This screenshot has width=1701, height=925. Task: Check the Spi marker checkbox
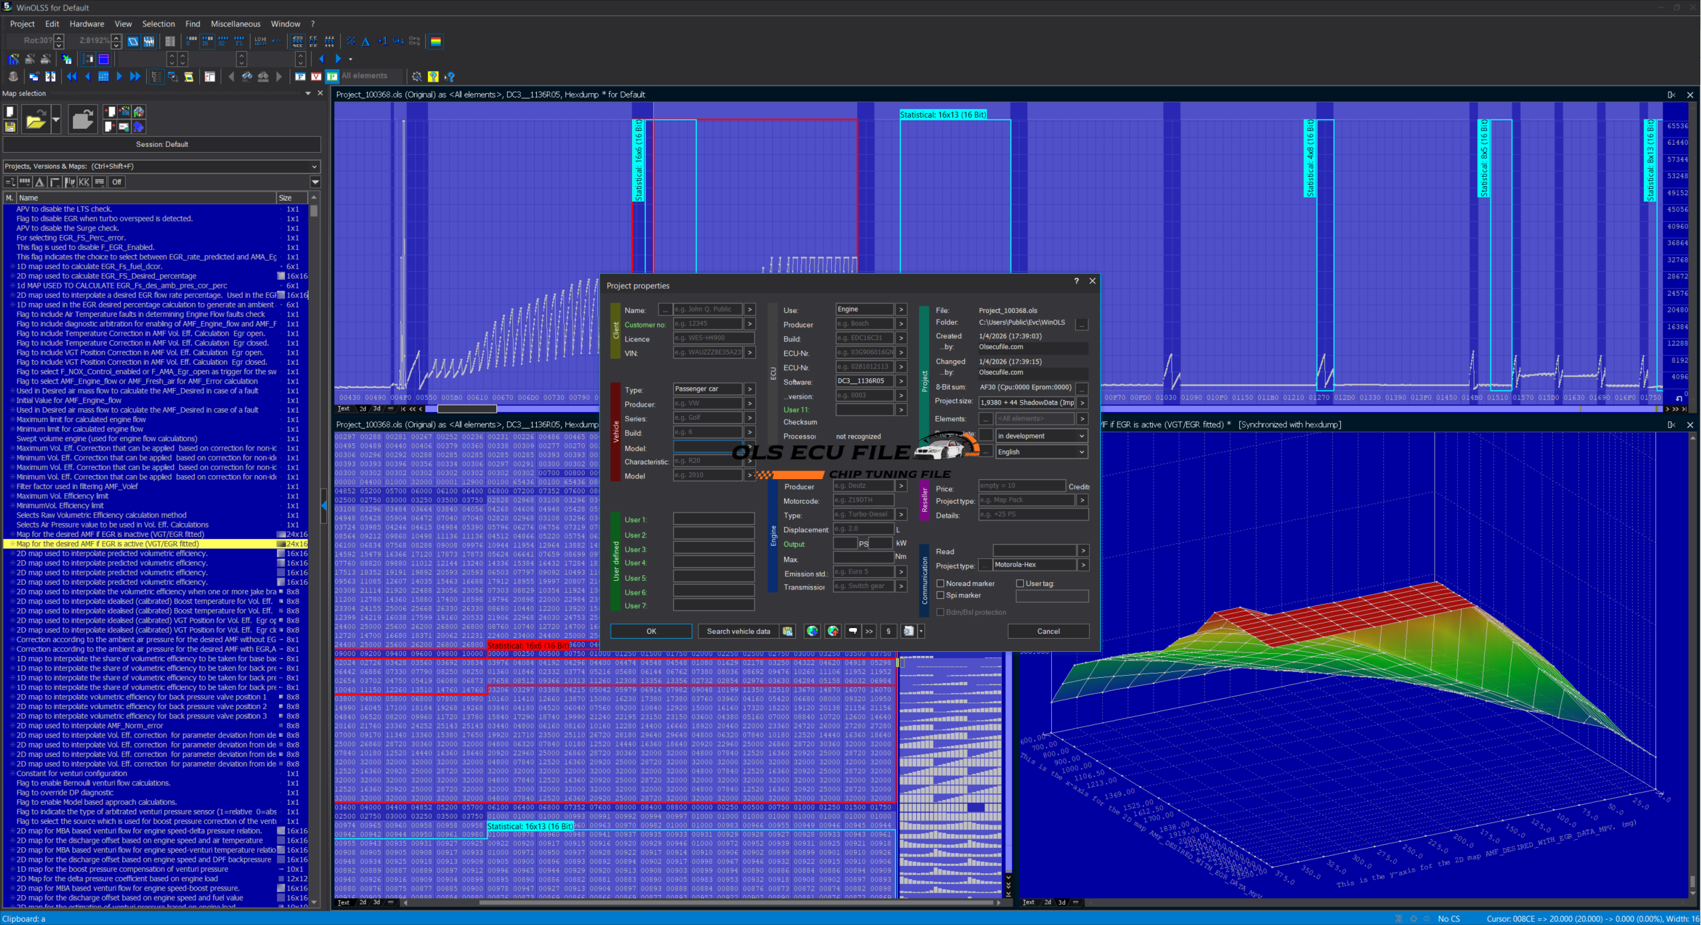pyautogui.click(x=940, y=595)
